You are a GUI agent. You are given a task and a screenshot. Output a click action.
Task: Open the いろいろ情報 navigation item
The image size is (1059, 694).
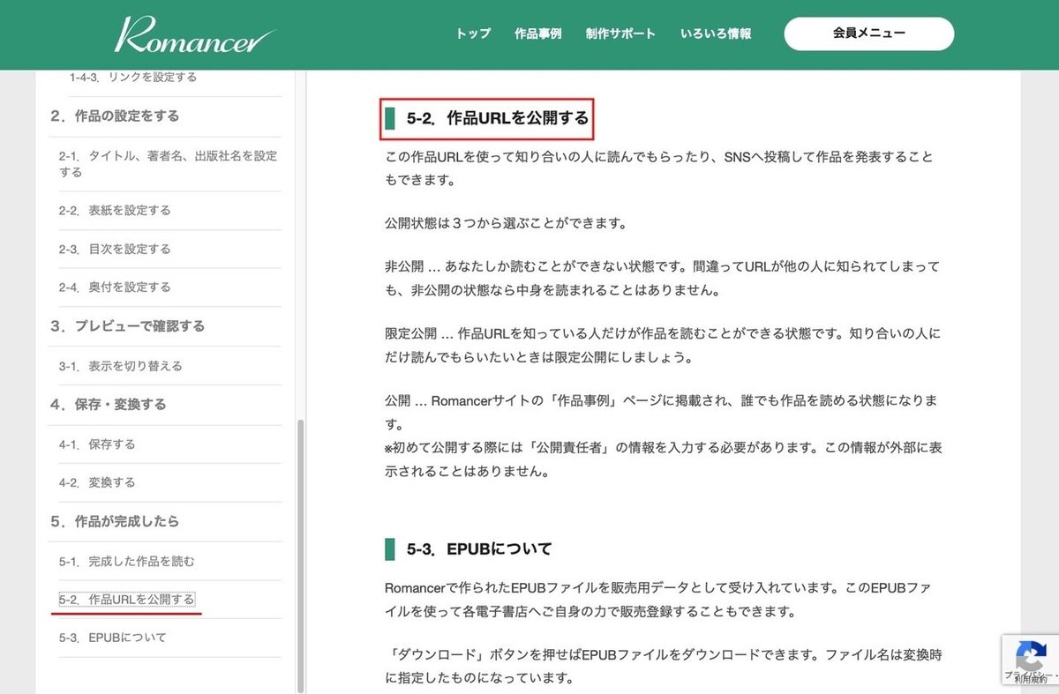717,34
